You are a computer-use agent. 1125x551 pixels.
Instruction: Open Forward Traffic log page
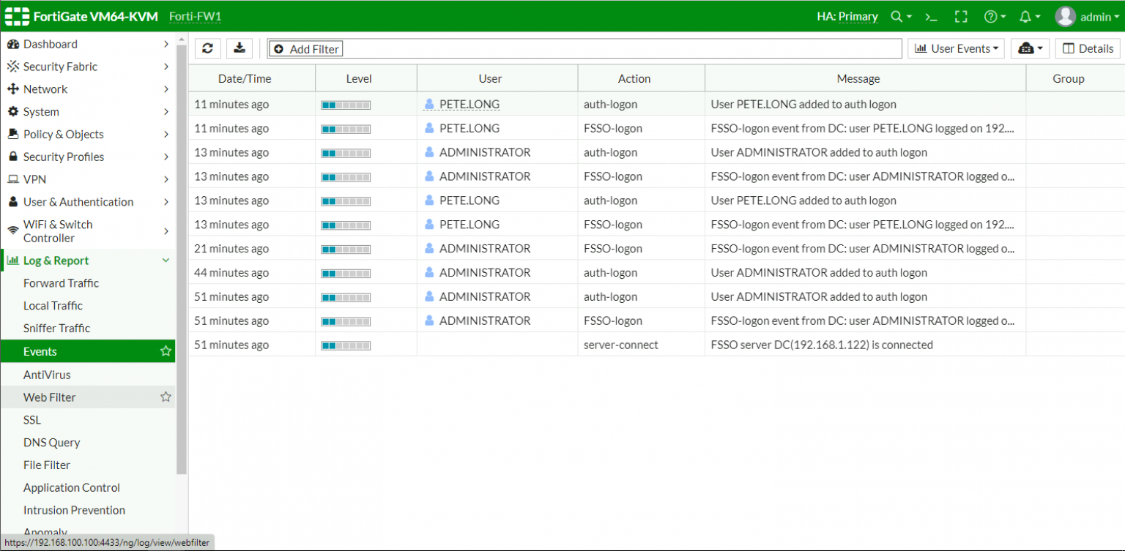[61, 283]
